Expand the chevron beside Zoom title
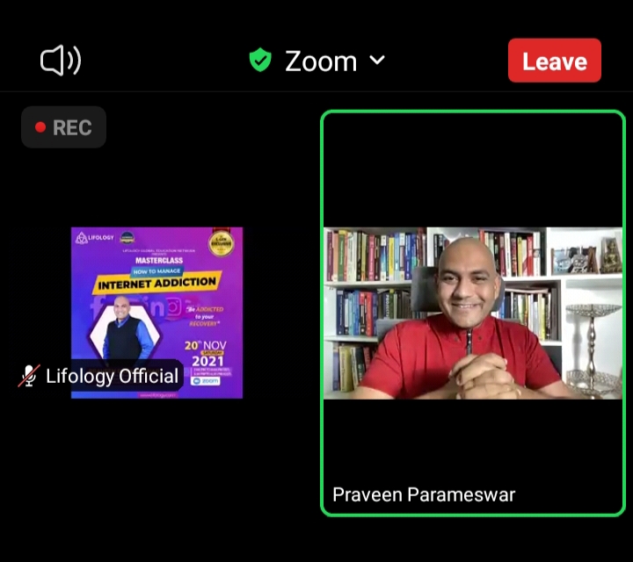This screenshot has height=562, width=633. coord(377,60)
